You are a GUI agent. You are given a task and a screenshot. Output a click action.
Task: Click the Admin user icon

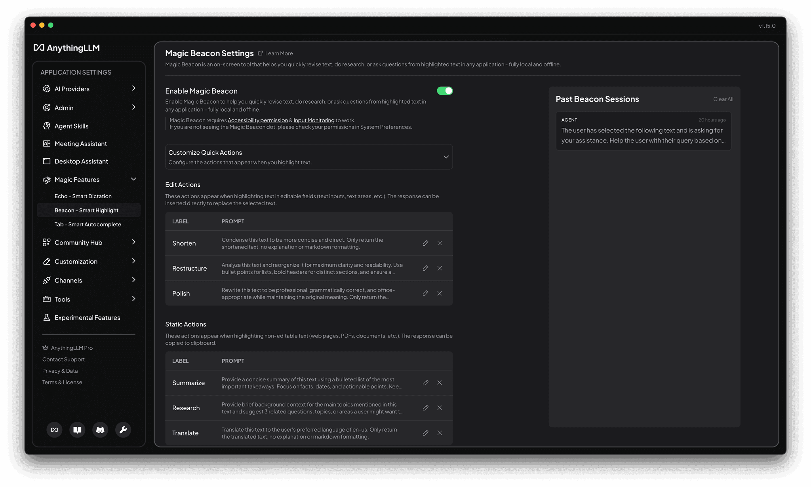click(x=47, y=108)
